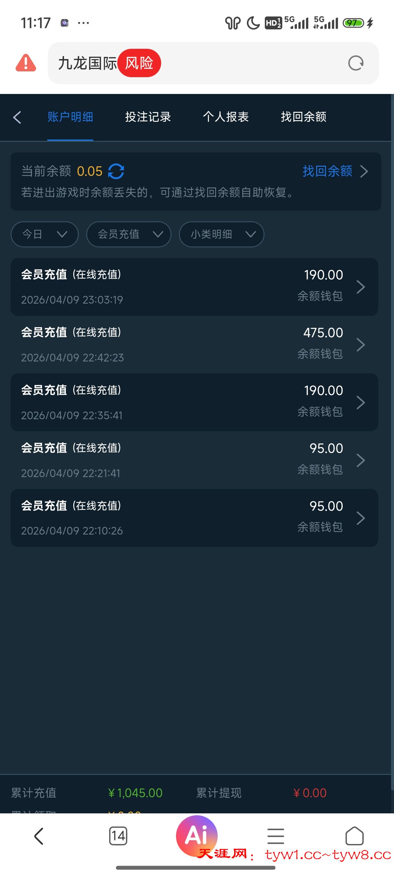Reload page with address bar refresh icon
The width and height of the screenshot is (394, 876).
(x=356, y=63)
